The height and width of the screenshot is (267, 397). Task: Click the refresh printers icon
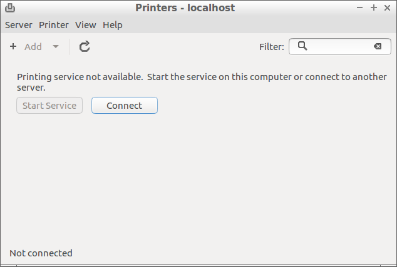coord(85,46)
